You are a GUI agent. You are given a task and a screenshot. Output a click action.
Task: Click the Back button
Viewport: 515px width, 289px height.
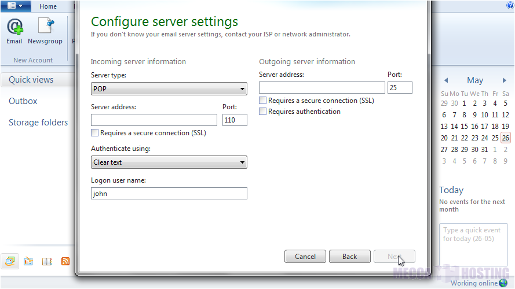[349, 256]
